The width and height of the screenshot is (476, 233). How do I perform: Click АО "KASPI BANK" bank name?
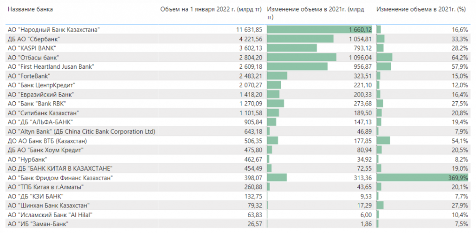pyautogui.click(x=32, y=48)
